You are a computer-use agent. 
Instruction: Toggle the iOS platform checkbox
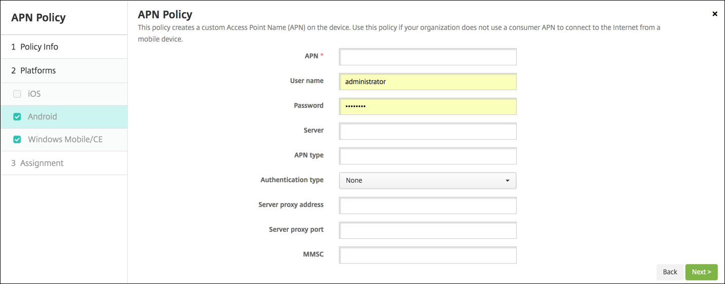click(x=17, y=94)
